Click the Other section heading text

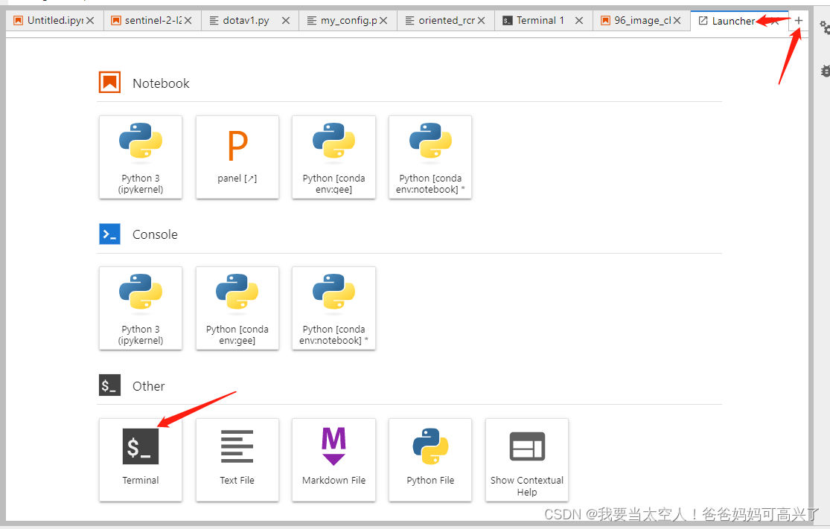pos(149,386)
